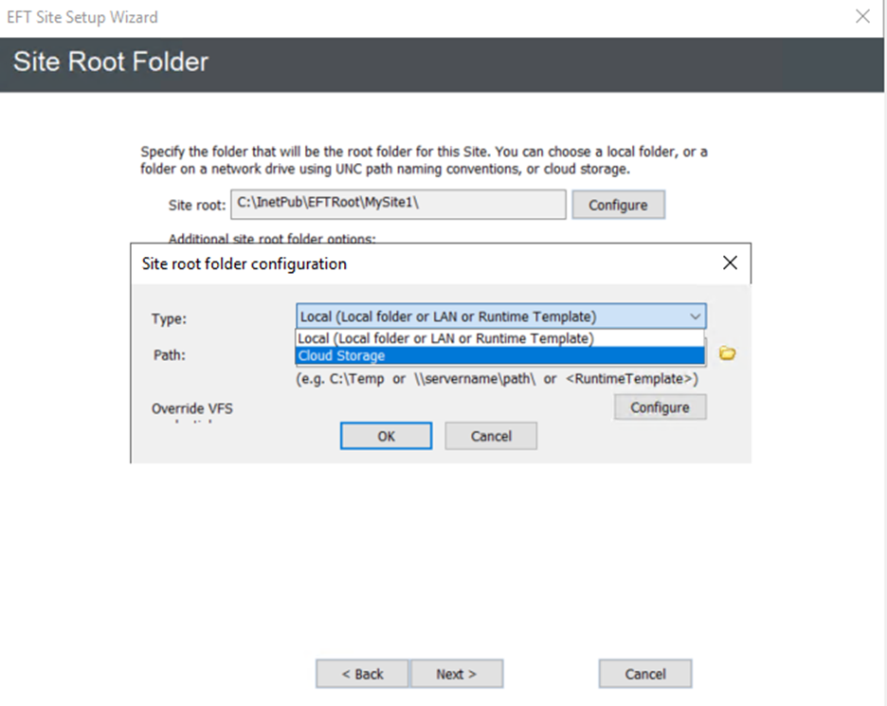
Task: Cancel the site root folder configuration dialog
Action: 490,435
